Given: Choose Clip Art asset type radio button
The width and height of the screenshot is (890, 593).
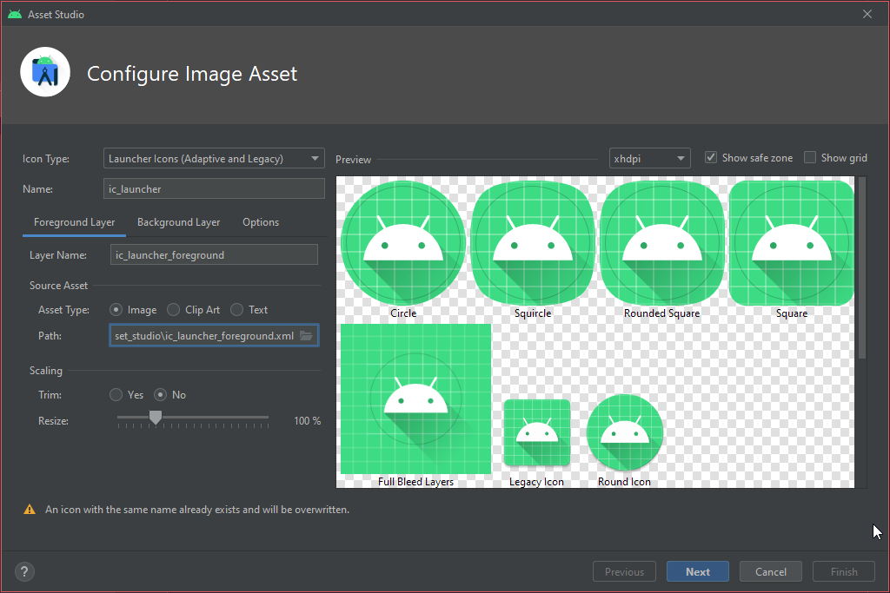Looking at the screenshot, I should 173,310.
